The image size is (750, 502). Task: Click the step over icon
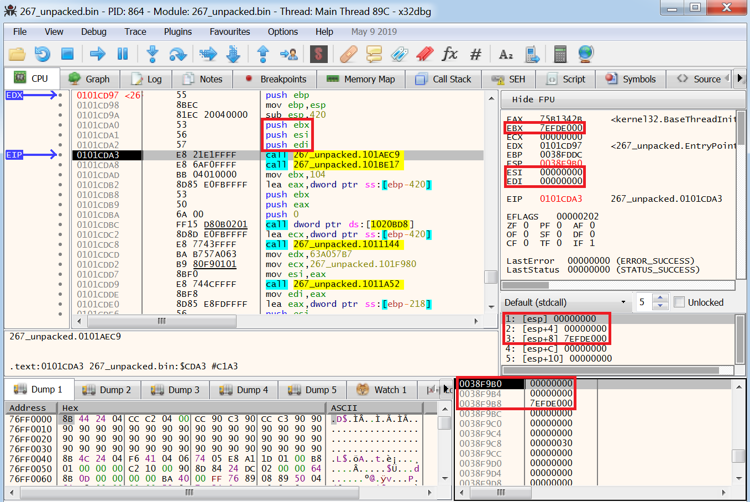[177, 54]
